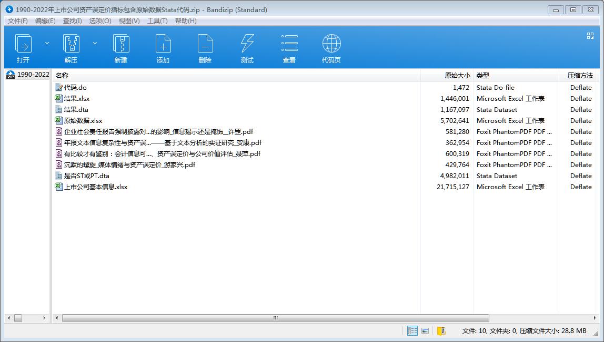Select file name 是否ST或PT.dta

87,176
